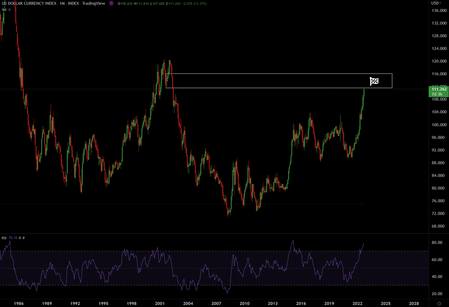Open the USD currency dropdown

coord(436,3)
